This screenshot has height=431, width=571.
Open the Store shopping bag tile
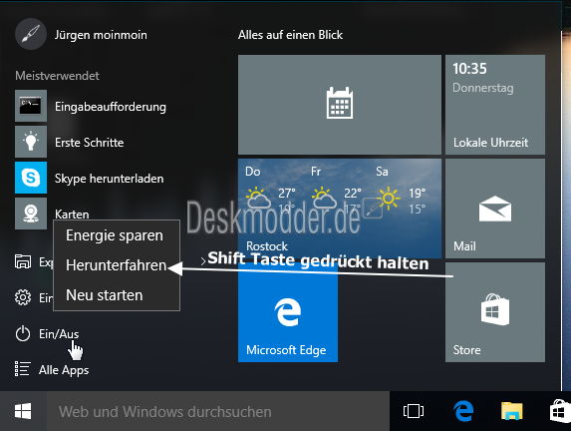coord(495,312)
